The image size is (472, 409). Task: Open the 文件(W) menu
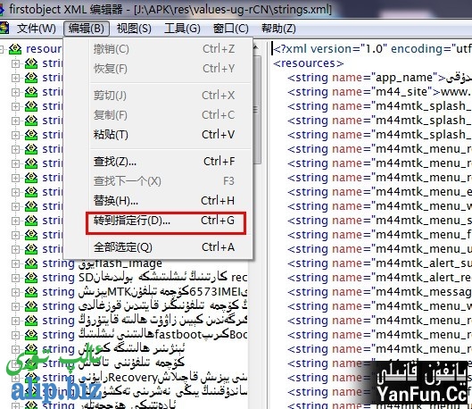tap(37, 29)
